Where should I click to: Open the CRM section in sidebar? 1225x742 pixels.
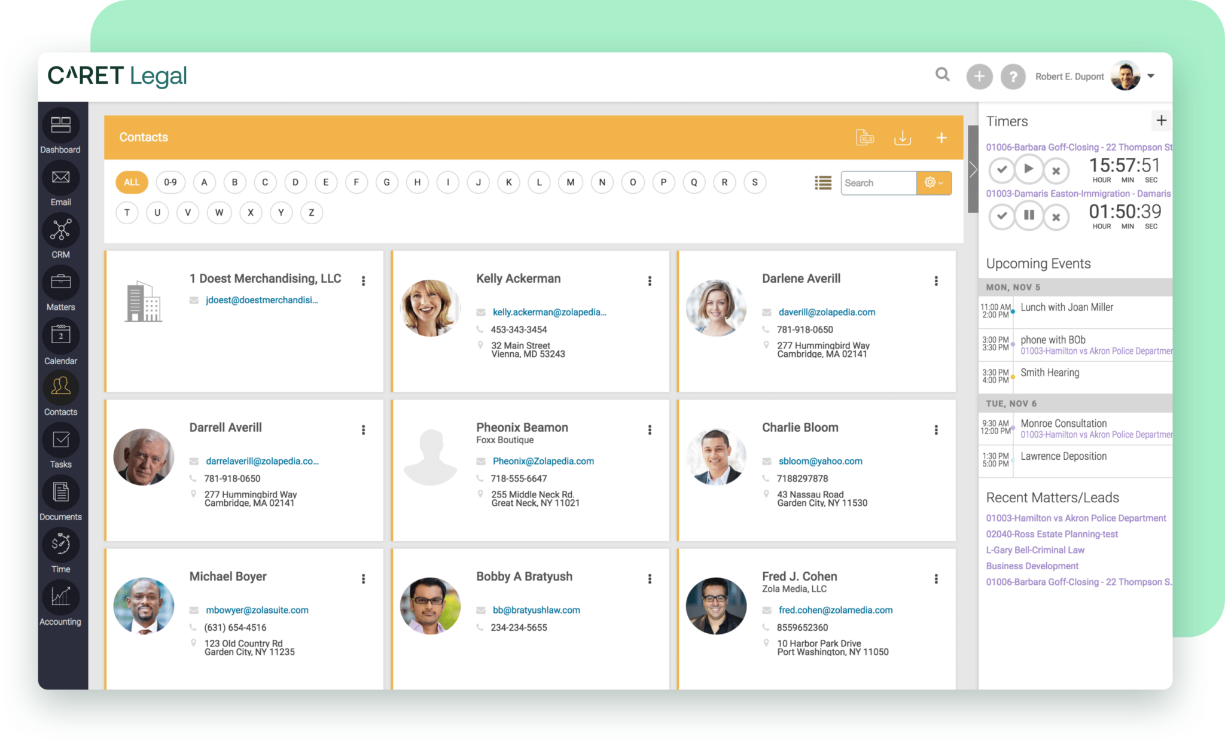[x=60, y=230]
